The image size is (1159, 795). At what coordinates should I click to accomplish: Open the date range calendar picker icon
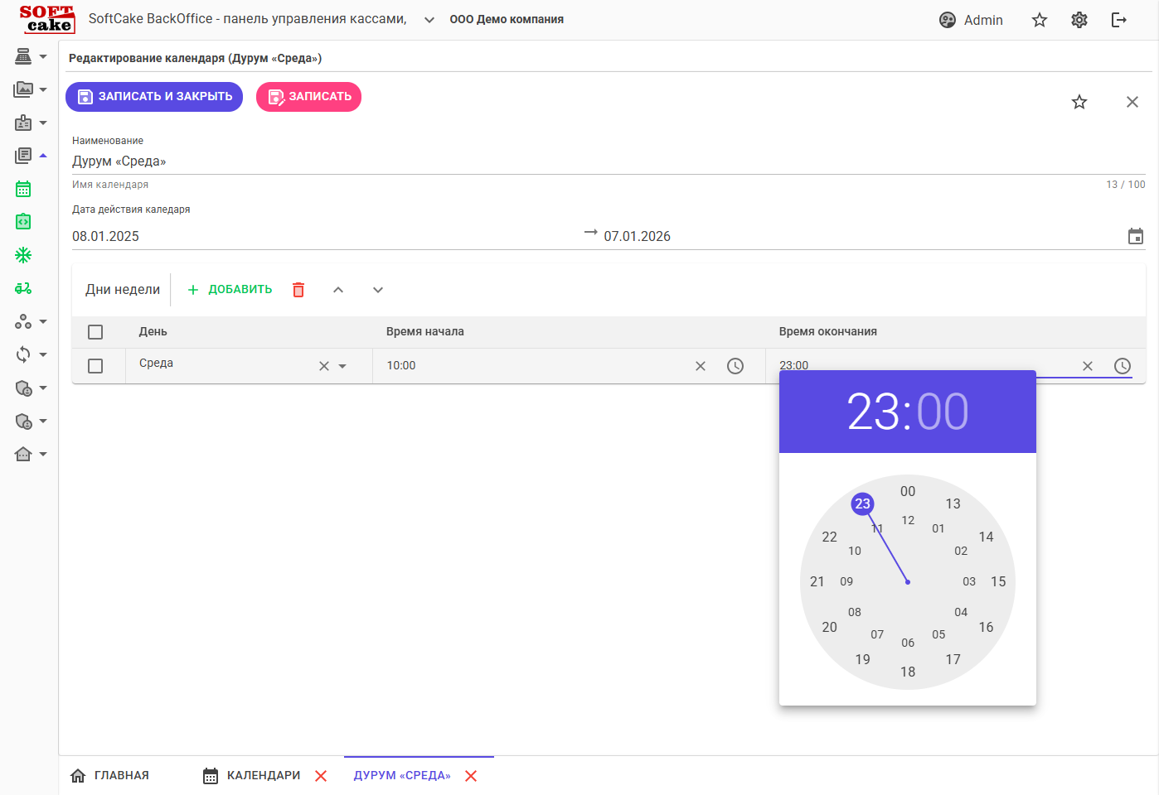pos(1135,236)
